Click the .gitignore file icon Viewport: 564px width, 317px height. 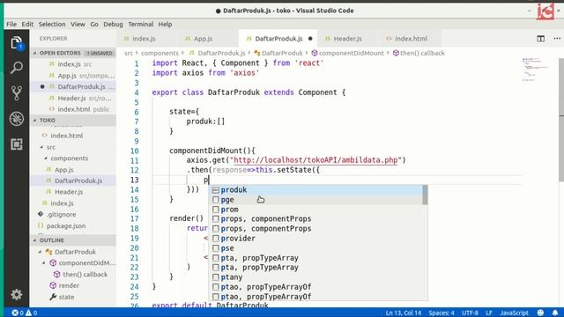pos(41,214)
